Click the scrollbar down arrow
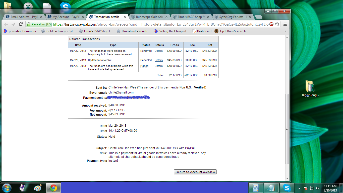Image resolution: width=343 pixels, height=193 pixels. pos(287,179)
